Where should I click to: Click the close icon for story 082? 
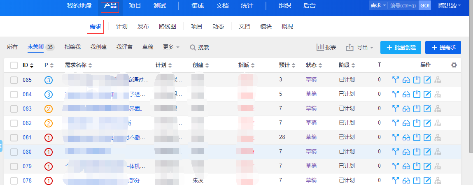click(x=417, y=123)
